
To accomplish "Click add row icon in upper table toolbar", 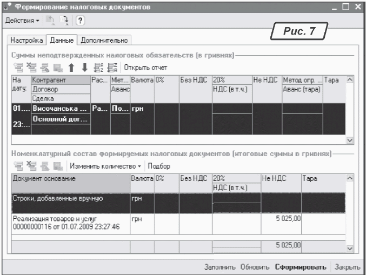I will [x=17, y=68].
